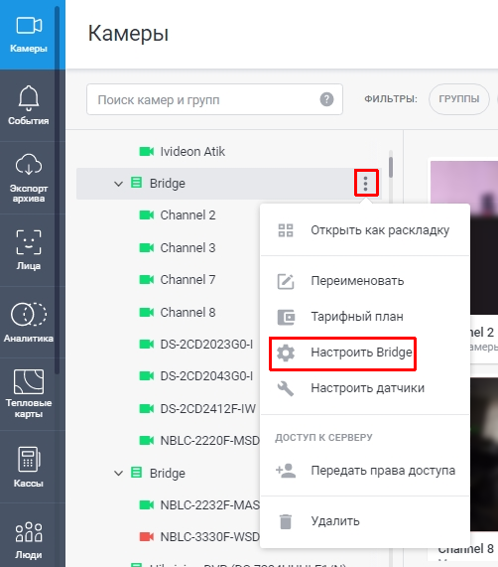Choose Тарифный план from the context menu
The height and width of the screenshot is (567, 498).
[365, 317]
